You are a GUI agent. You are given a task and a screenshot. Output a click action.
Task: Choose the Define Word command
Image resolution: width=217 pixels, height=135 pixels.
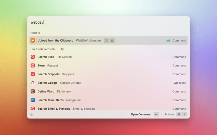(46, 91)
